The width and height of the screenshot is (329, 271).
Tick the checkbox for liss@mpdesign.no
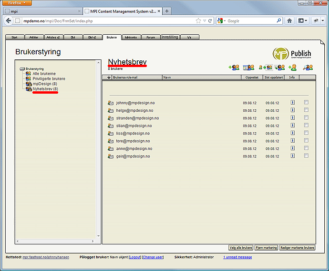[x=306, y=133]
